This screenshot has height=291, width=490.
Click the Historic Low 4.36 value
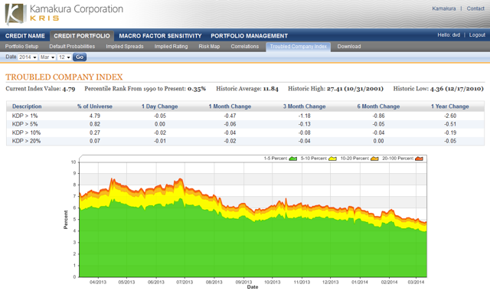pyautogui.click(x=457, y=89)
